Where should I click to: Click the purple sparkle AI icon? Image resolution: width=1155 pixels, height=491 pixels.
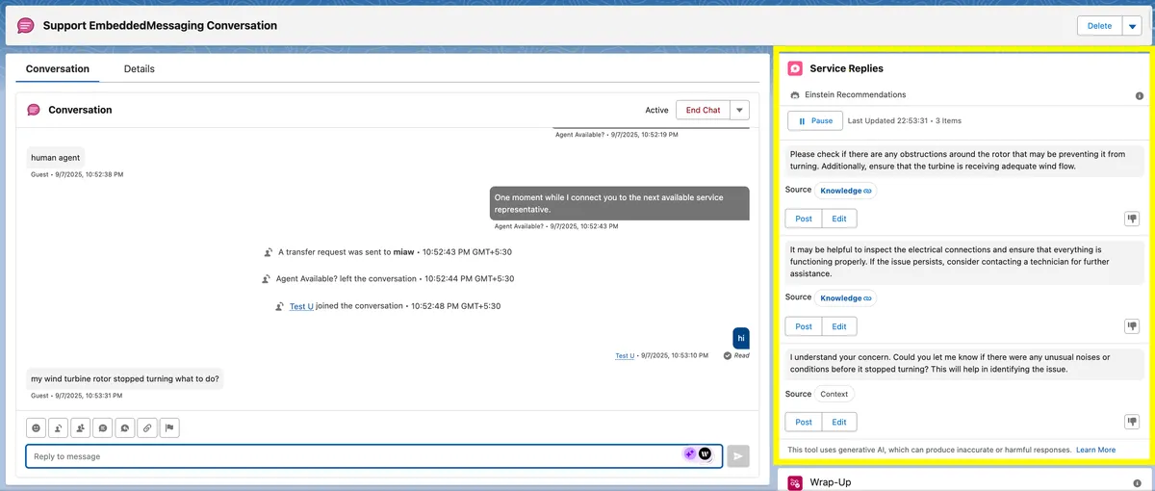click(x=689, y=454)
